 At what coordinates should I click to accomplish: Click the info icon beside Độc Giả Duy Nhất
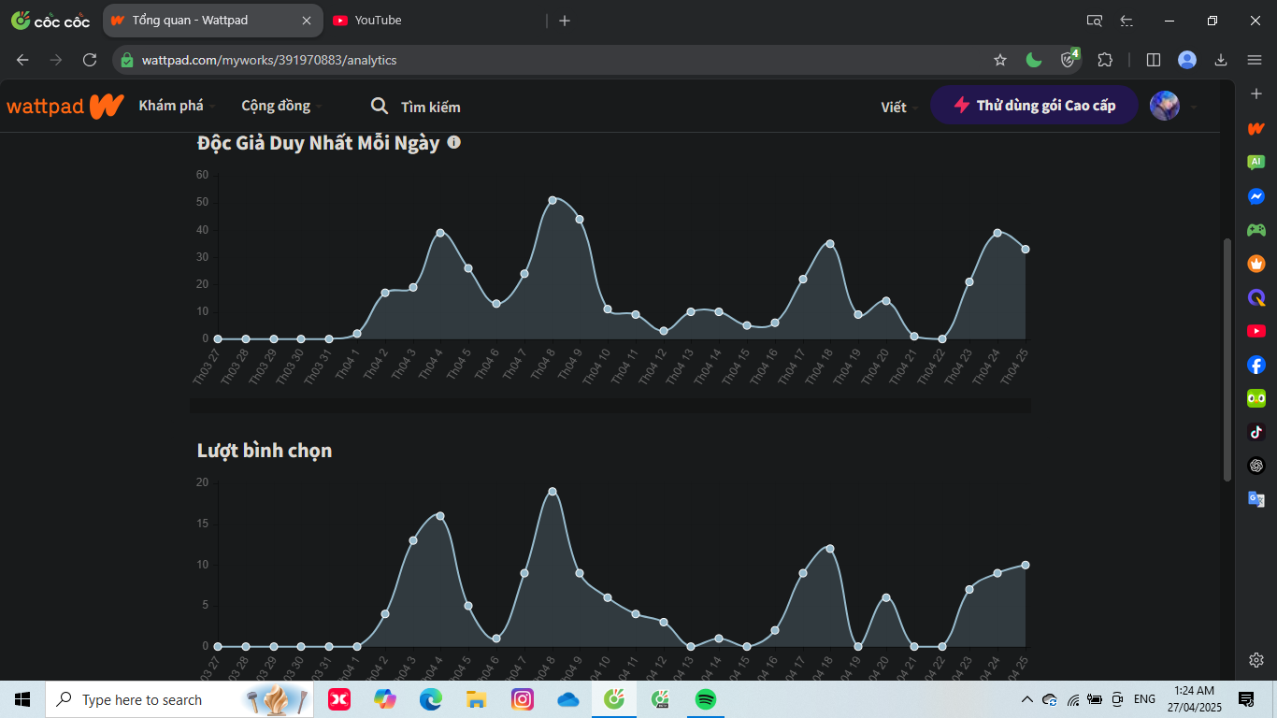[454, 143]
